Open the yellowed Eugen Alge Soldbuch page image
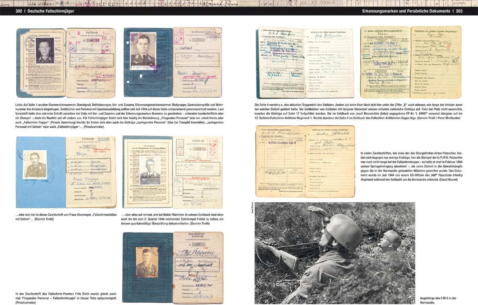Viewport: 478px width, 305px height. 411,62
